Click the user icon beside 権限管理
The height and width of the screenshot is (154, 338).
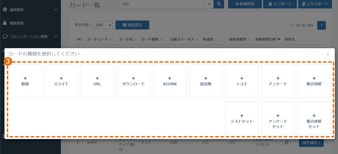[x=5, y=23]
